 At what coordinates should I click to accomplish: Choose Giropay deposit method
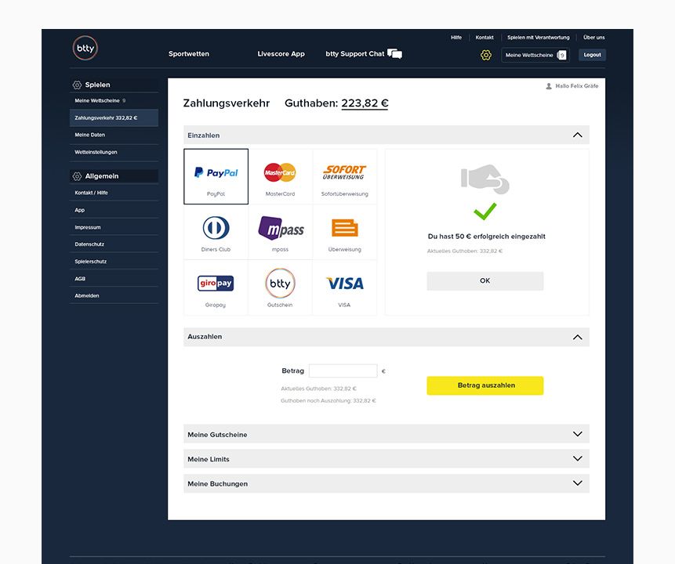point(216,287)
